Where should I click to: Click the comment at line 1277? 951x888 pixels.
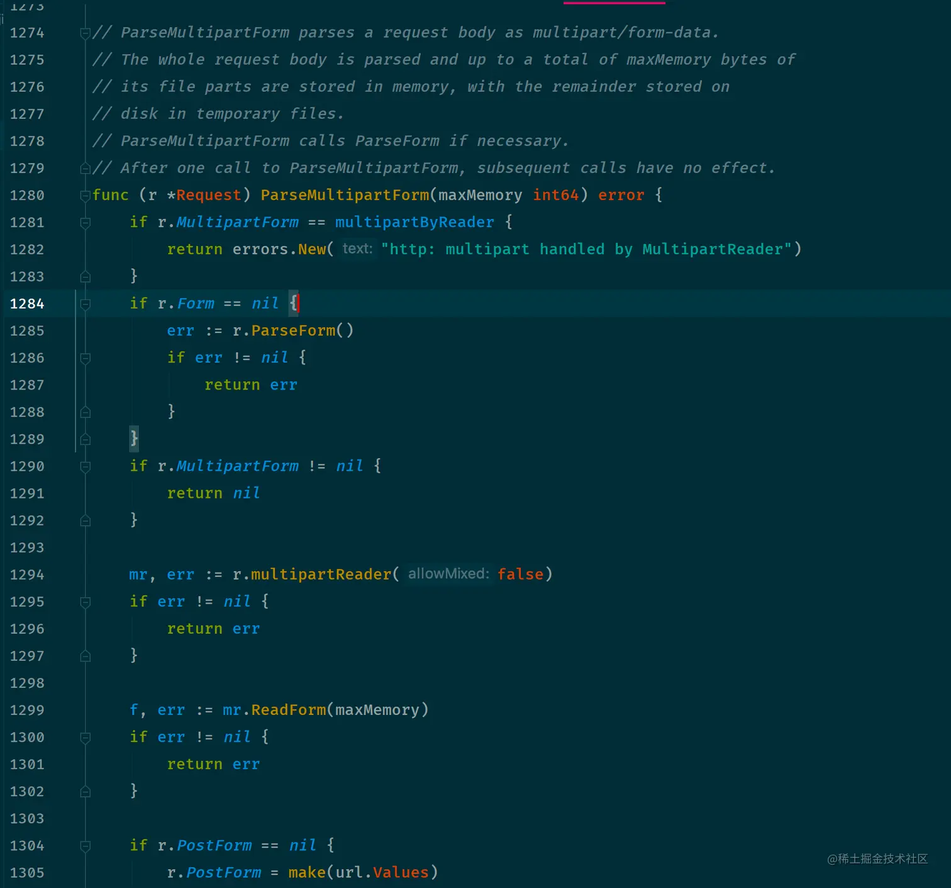tap(218, 113)
